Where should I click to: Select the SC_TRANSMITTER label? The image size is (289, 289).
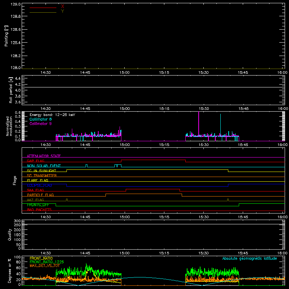coord(42,176)
